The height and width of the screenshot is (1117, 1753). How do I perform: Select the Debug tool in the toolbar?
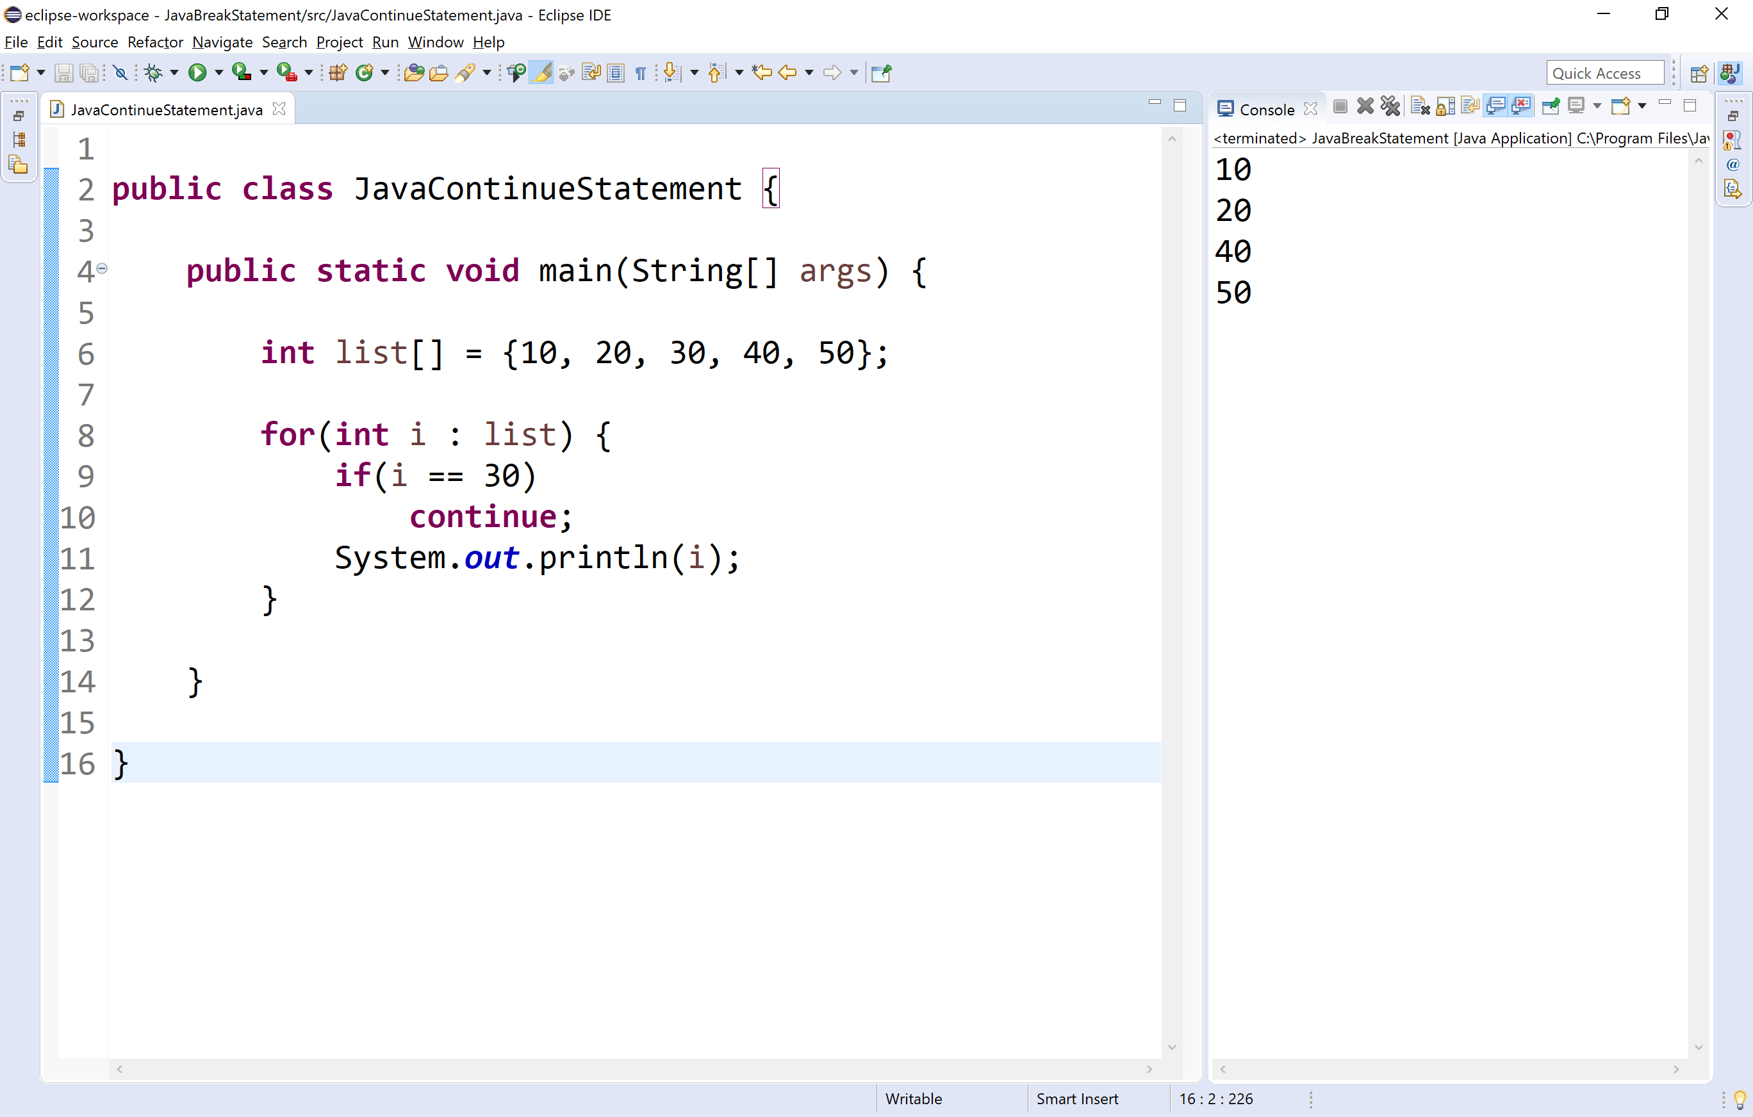[x=155, y=72]
